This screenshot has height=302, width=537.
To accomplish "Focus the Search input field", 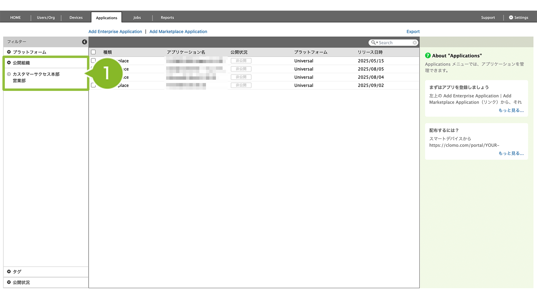I will coord(394,43).
